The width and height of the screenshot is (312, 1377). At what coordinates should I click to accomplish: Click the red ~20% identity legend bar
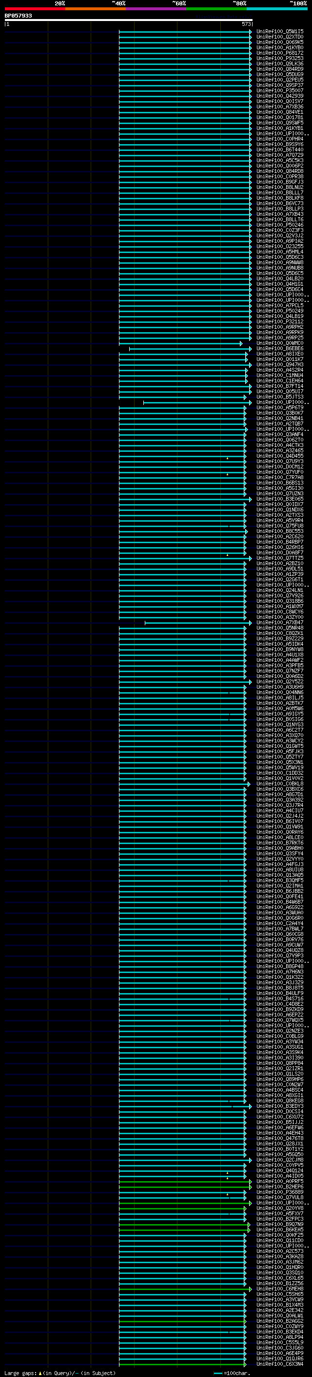coord(35,9)
